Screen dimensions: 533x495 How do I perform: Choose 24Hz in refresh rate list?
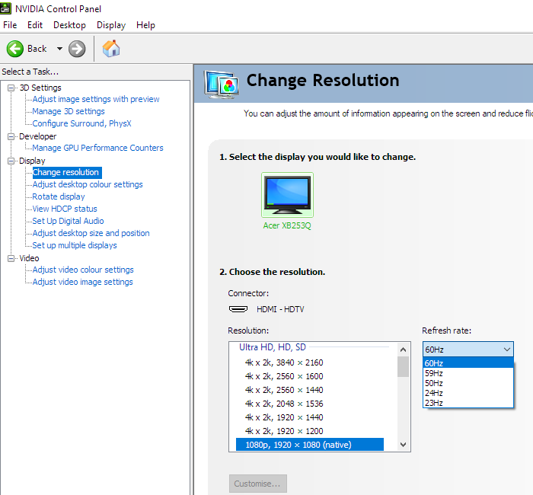tap(468, 393)
